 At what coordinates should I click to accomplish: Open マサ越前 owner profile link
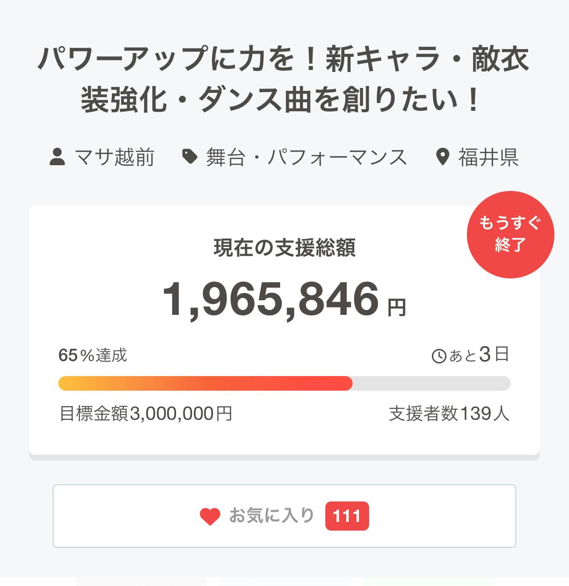coord(114,157)
